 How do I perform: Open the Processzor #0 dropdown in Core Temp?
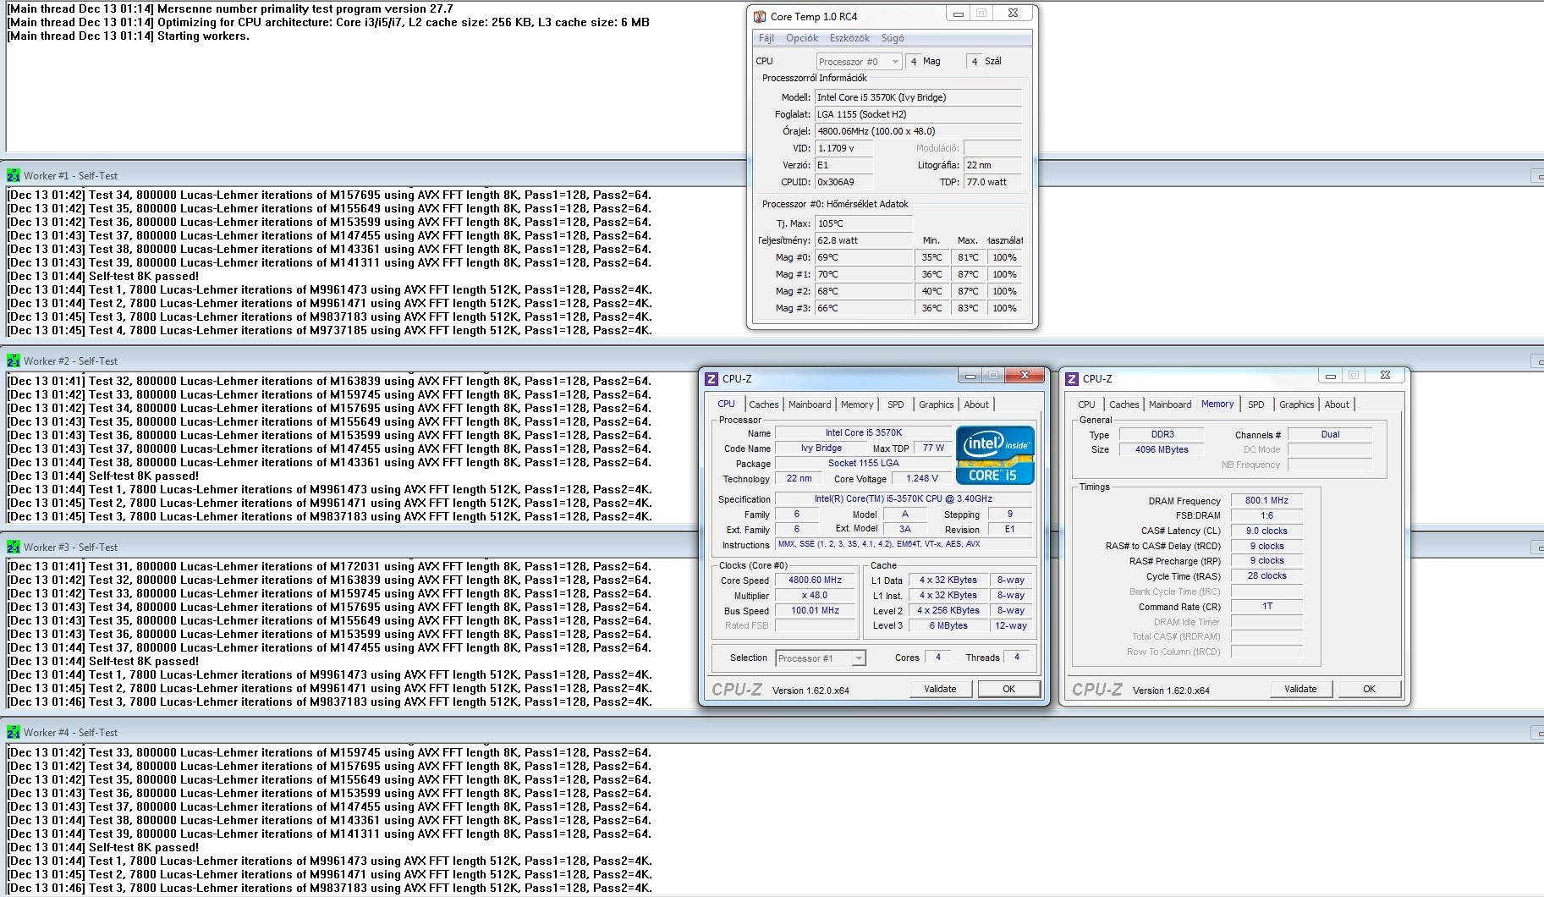(x=859, y=62)
